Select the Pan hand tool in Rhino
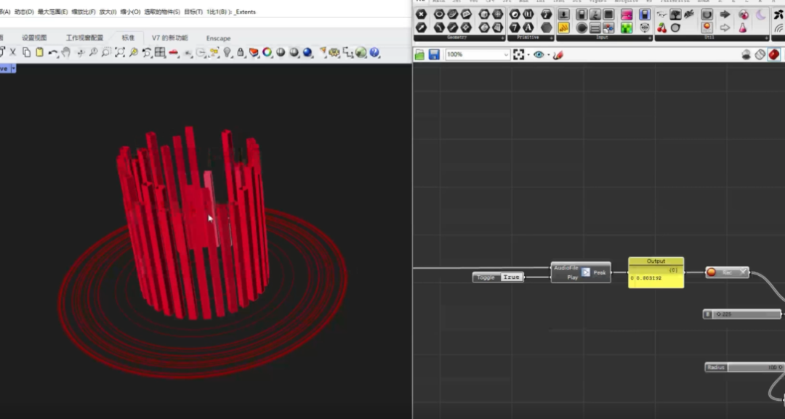 click(66, 52)
